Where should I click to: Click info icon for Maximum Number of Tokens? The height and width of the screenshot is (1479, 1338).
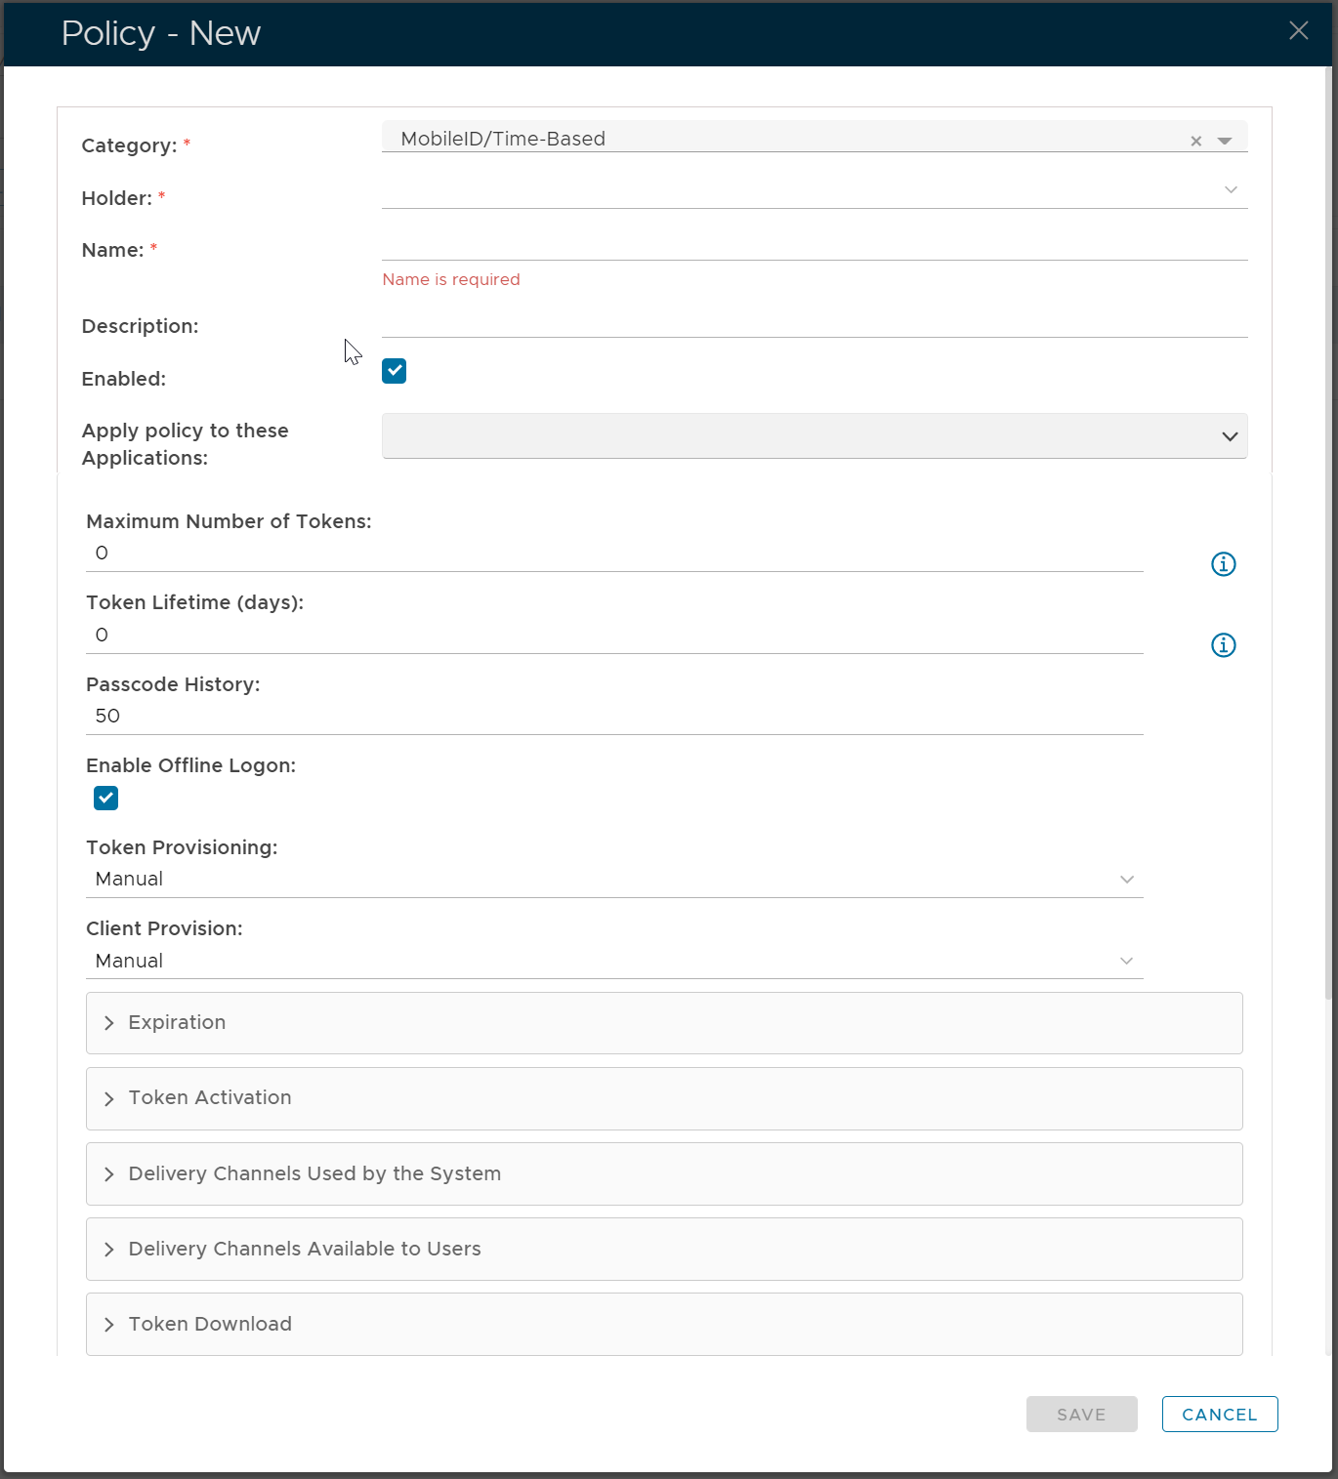(1223, 564)
